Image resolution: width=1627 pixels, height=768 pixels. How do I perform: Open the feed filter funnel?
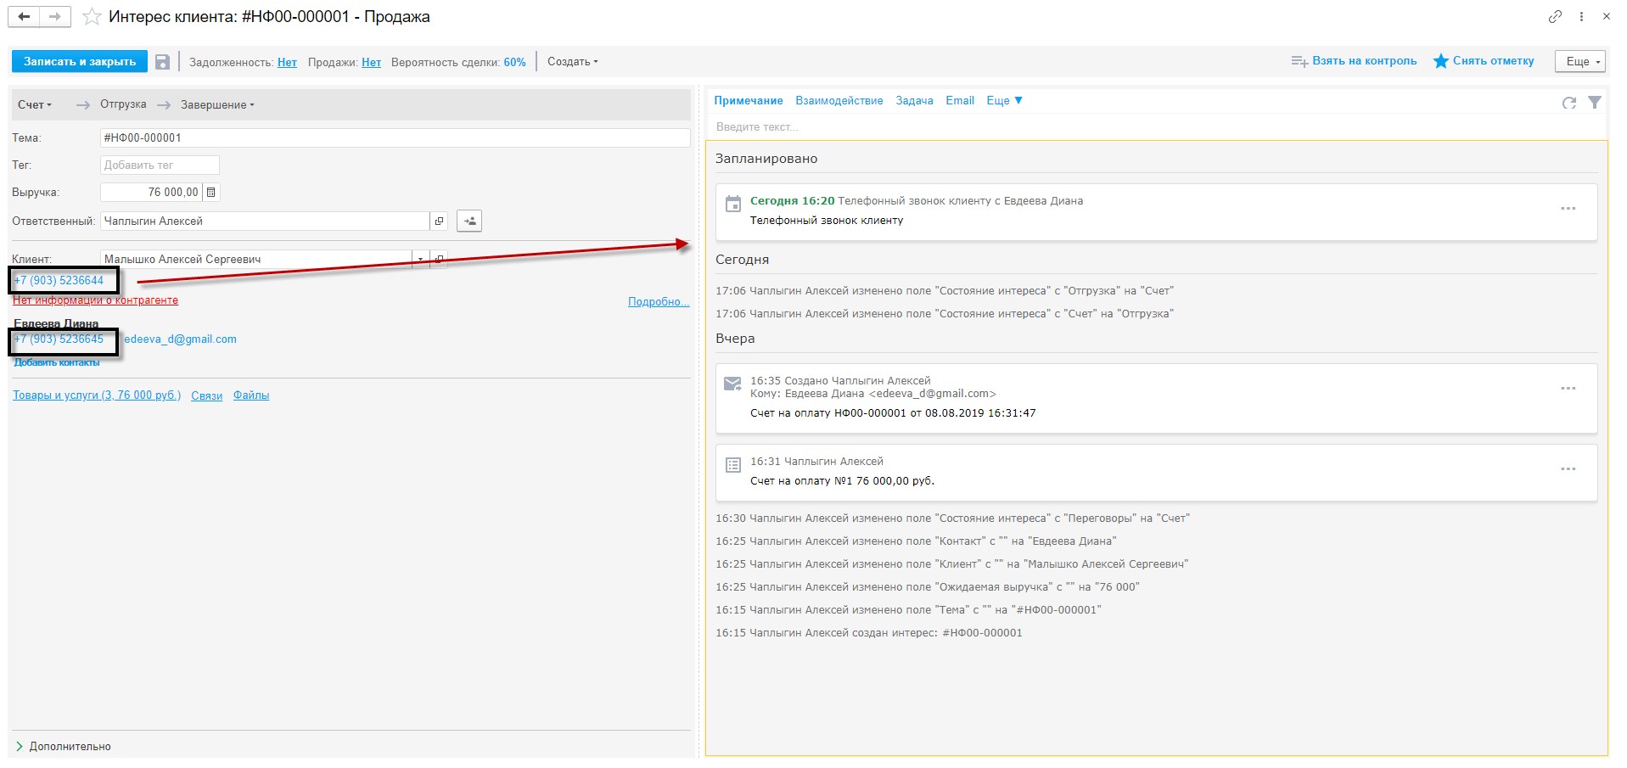(x=1595, y=103)
